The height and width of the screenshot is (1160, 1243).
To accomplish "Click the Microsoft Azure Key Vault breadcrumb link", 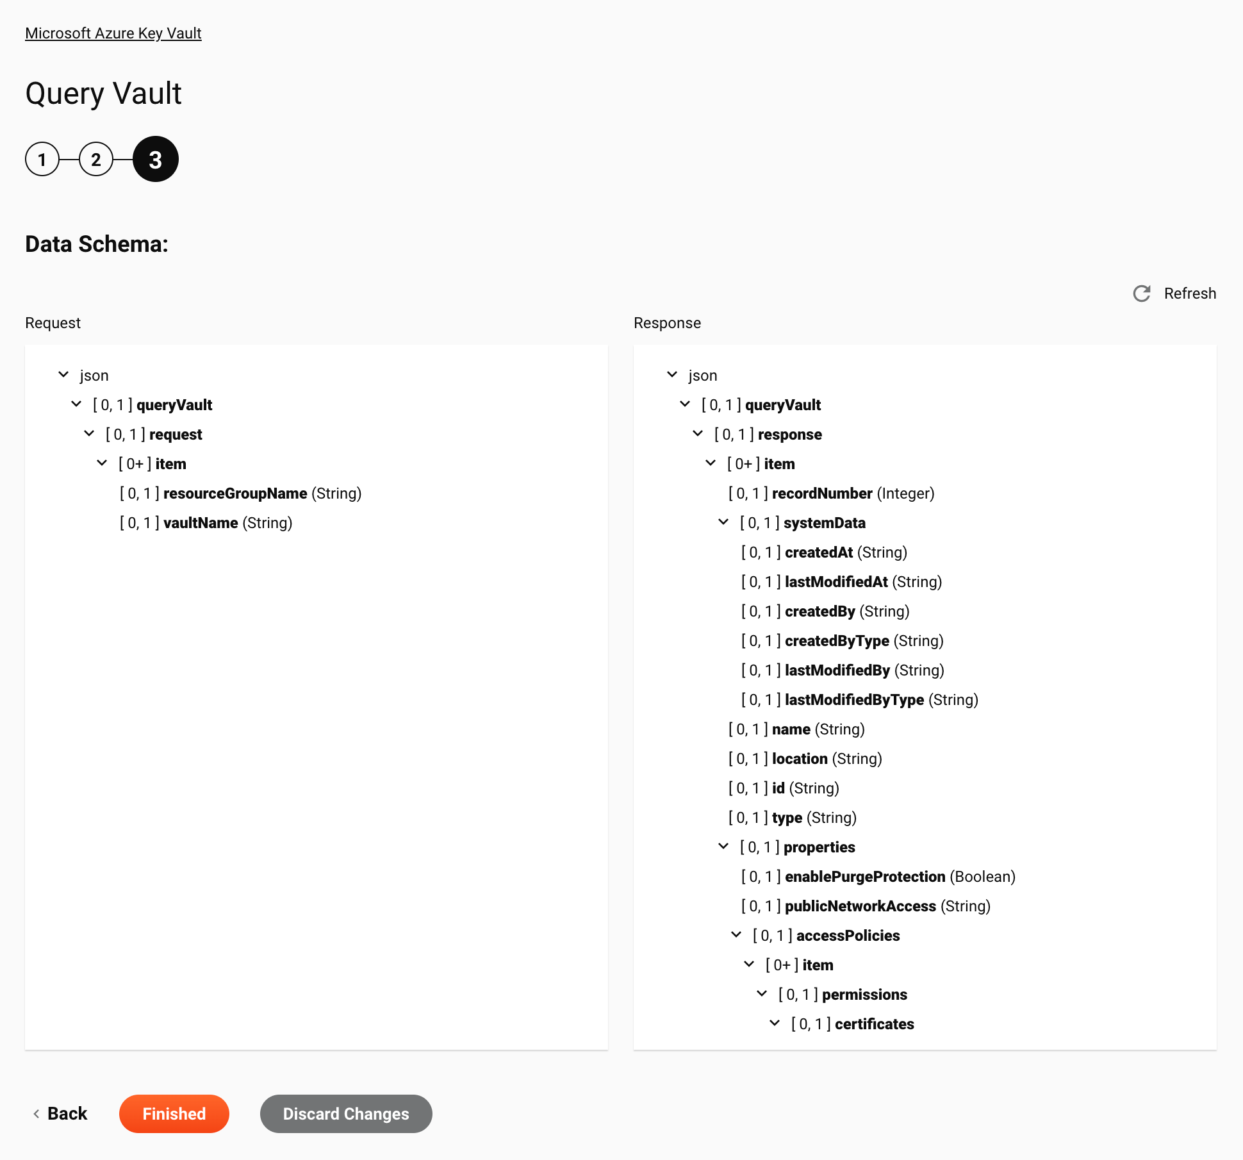I will coord(113,33).
